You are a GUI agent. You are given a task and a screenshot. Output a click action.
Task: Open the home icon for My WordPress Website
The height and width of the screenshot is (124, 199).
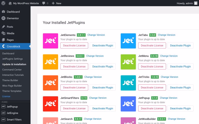(10, 3)
